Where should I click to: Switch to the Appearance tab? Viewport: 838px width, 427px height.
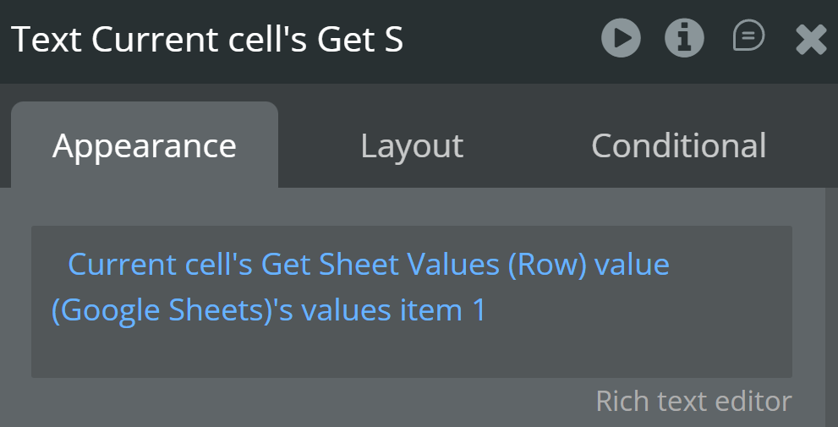coord(145,145)
